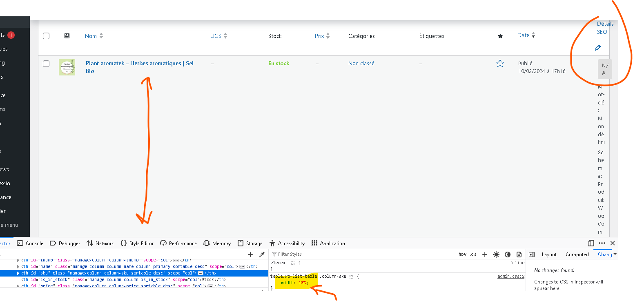Screen dimensions: 633x301
Task: Pick a color with the eyedropper tool
Action: (262, 254)
